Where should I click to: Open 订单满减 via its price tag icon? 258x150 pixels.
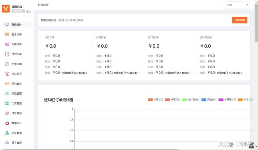(x=7, y=113)
